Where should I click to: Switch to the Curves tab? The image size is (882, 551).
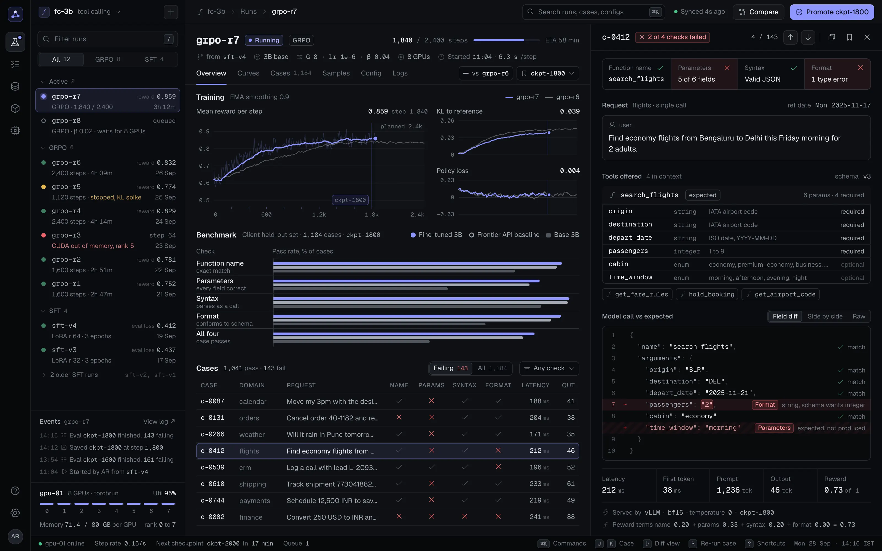pos(248,73)
